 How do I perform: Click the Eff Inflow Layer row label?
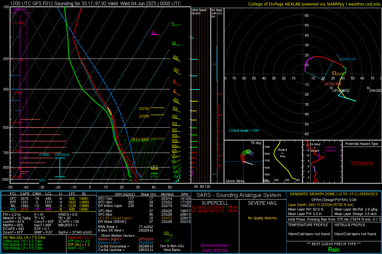[x=110, y=206]
